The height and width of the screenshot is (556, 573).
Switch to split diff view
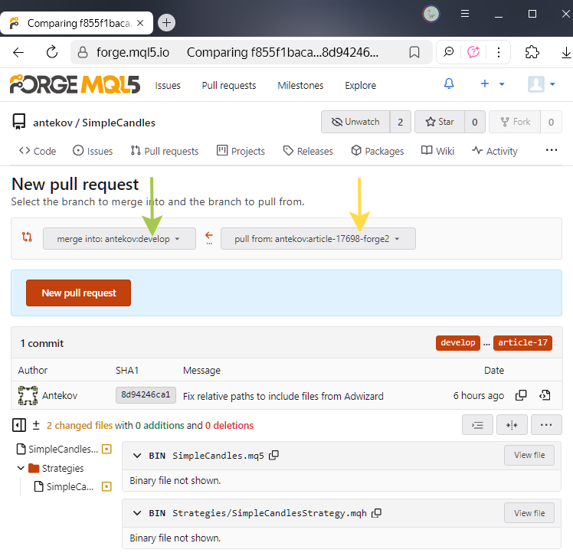coord(512,425)
